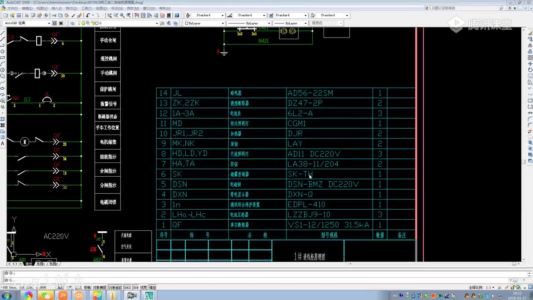Toggle 线宽 lineweight display

[x=144, y=287]
